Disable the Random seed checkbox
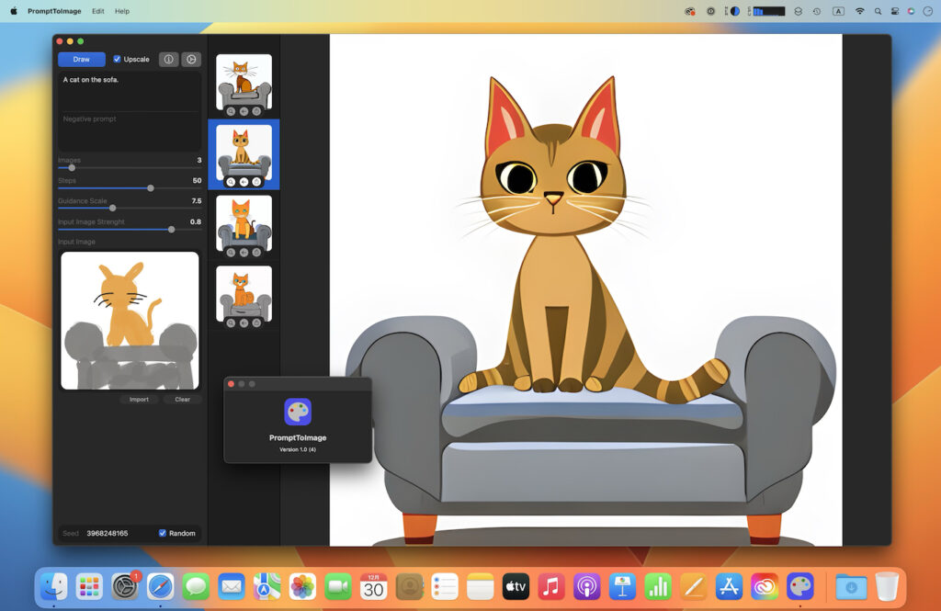 point(163,533)
